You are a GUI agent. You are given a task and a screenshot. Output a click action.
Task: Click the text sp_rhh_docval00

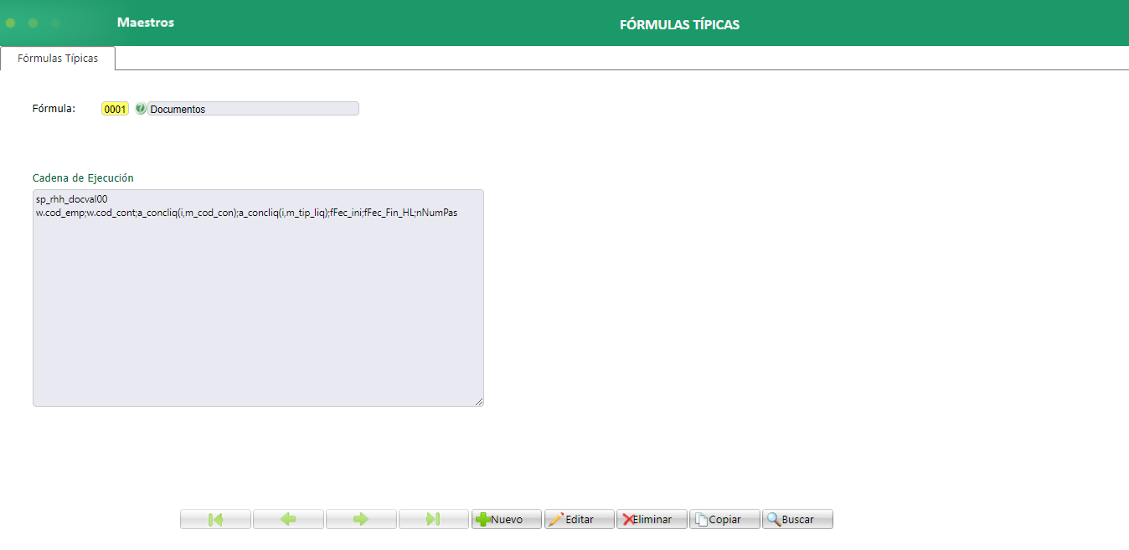point(72,199)
